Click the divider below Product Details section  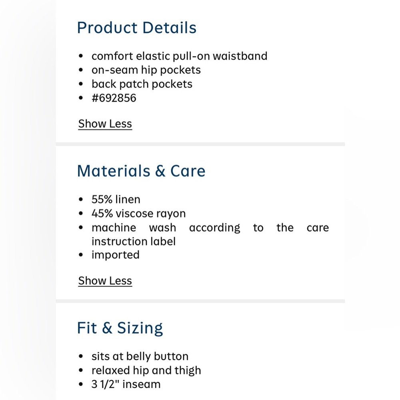[200, 144]
